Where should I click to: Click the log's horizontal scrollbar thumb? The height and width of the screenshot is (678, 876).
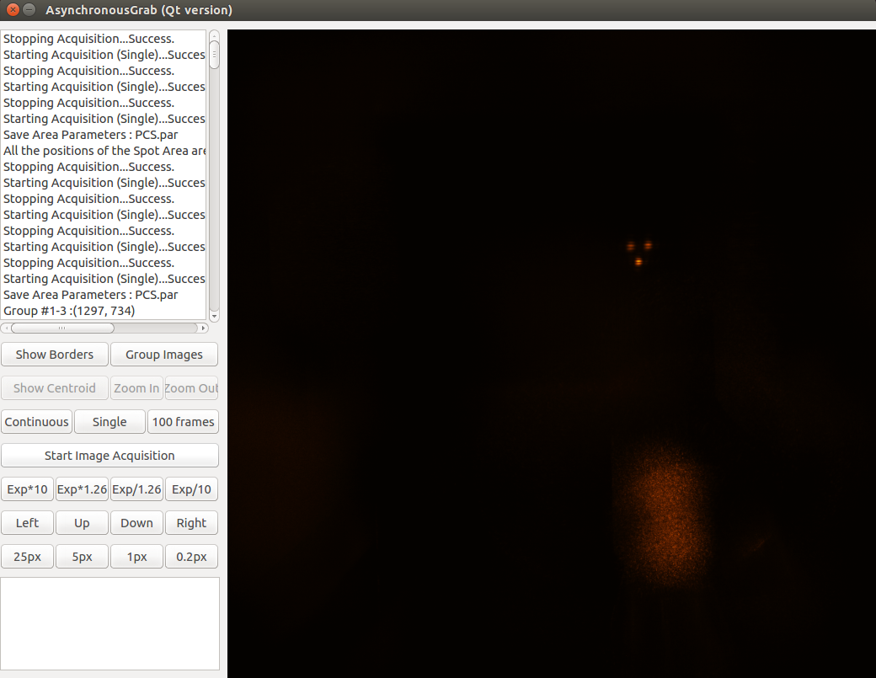coord(62,328)
